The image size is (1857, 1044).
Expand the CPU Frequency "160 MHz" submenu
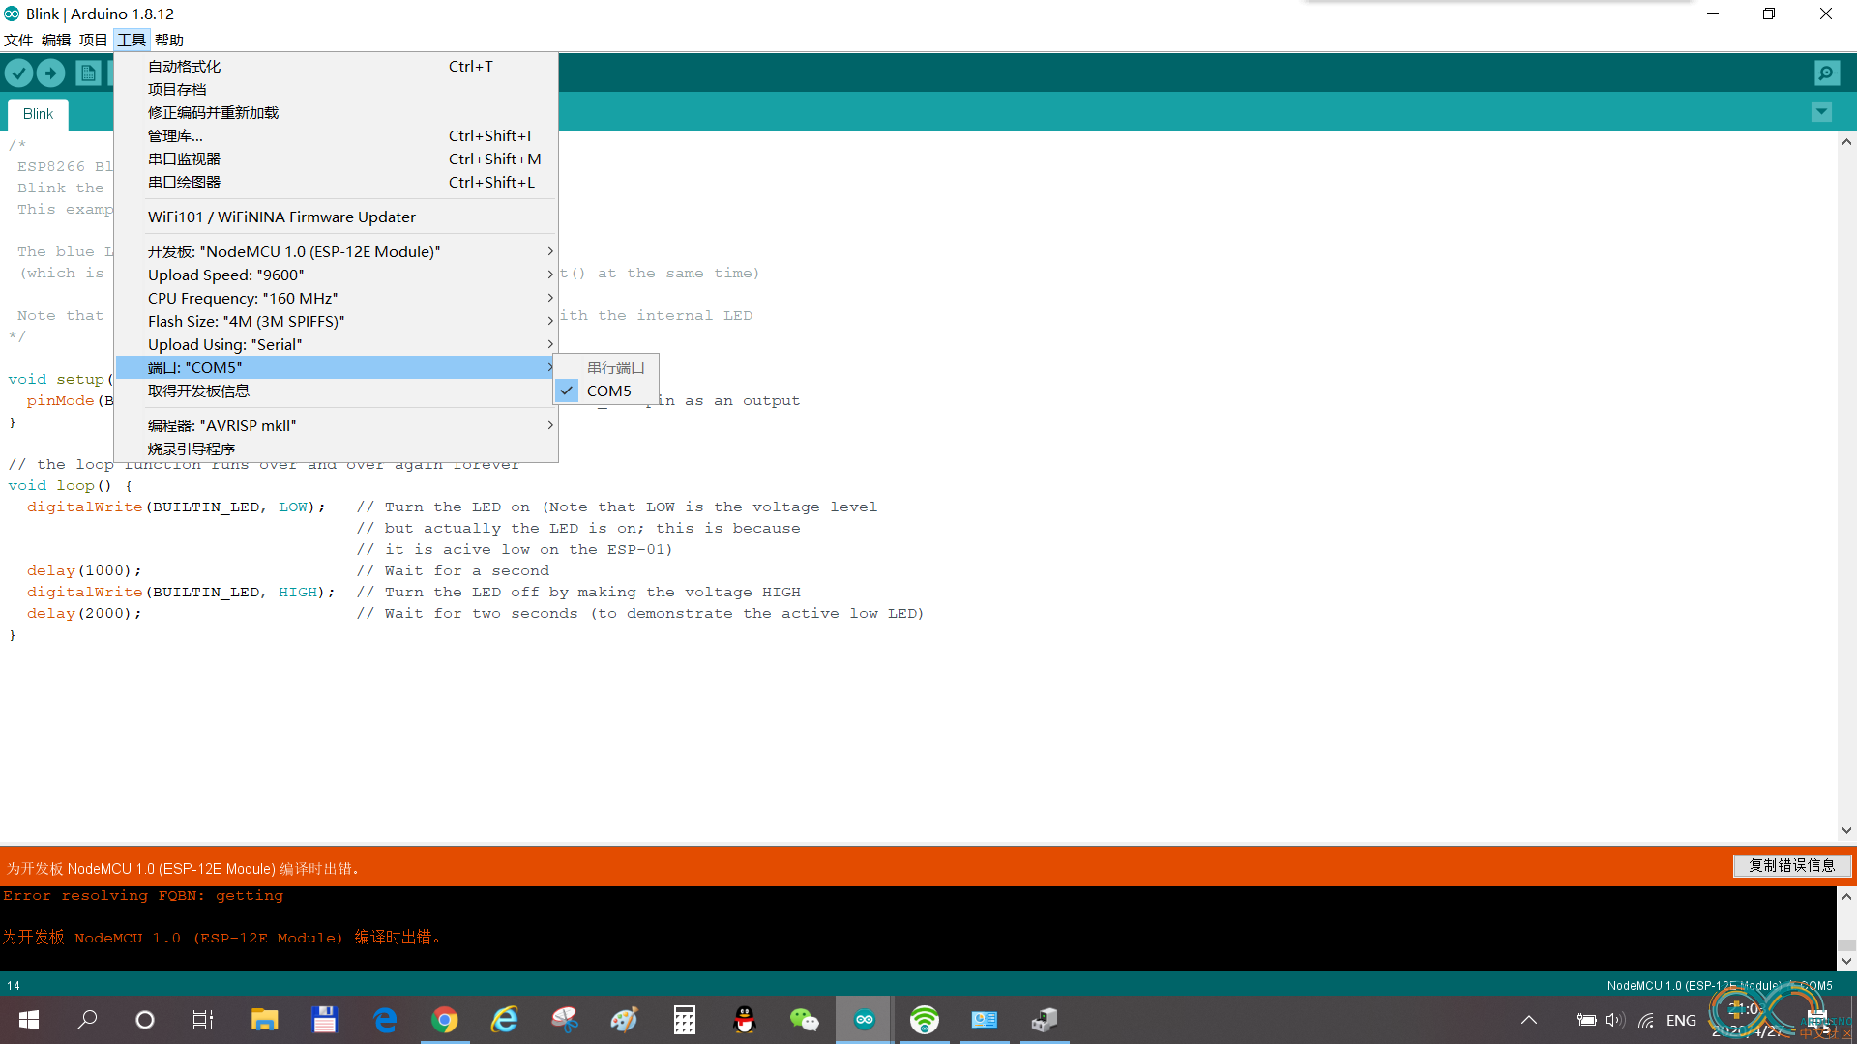(336, 298)
